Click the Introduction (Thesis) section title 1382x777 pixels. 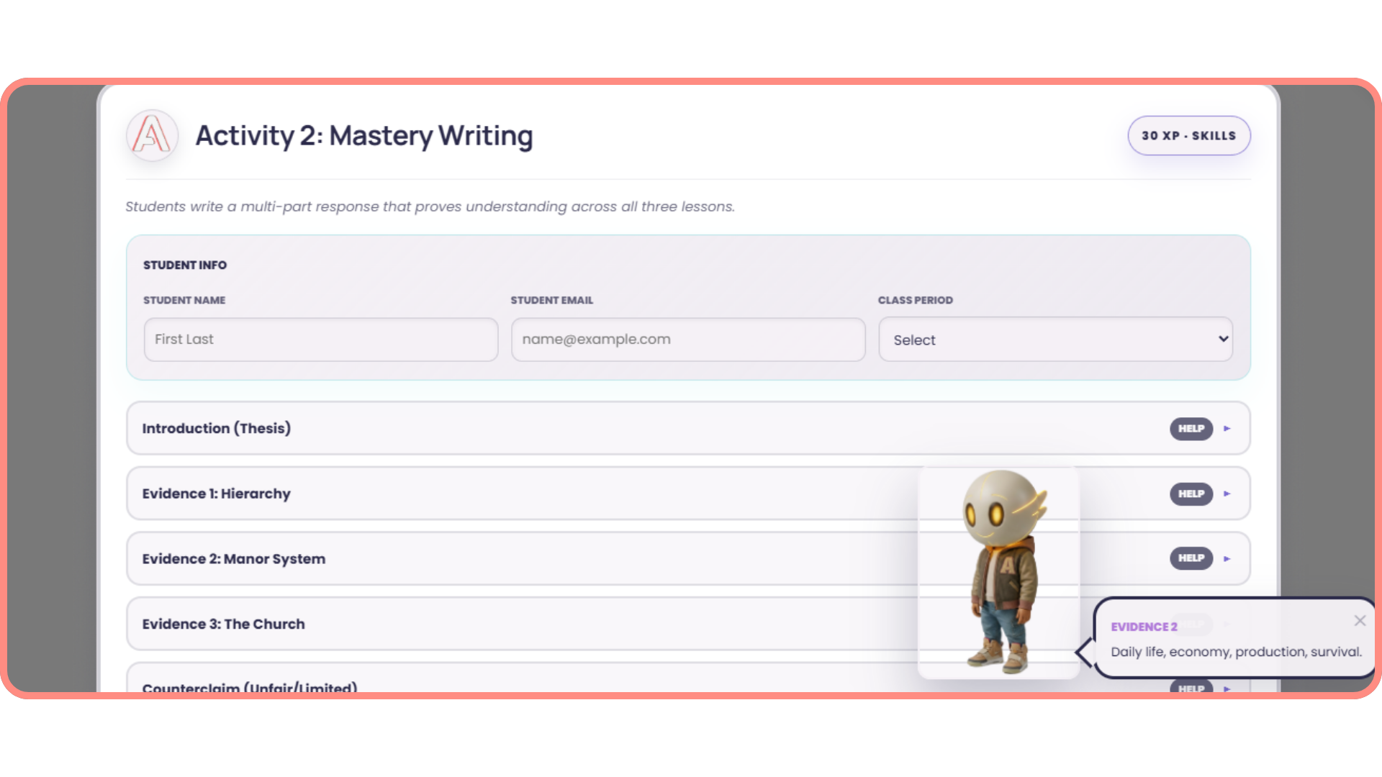216,429
